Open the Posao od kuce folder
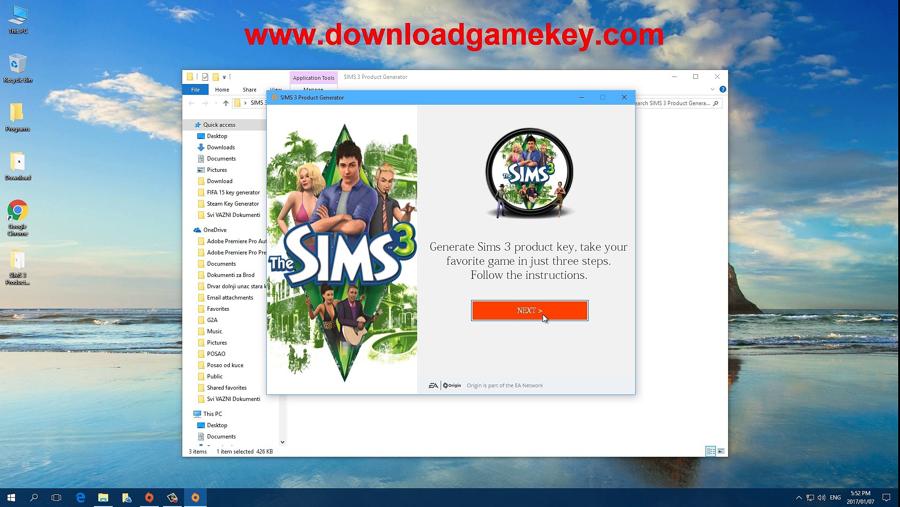Image resolution: width=900 pixels, height=507 pixels. [225, 365]
